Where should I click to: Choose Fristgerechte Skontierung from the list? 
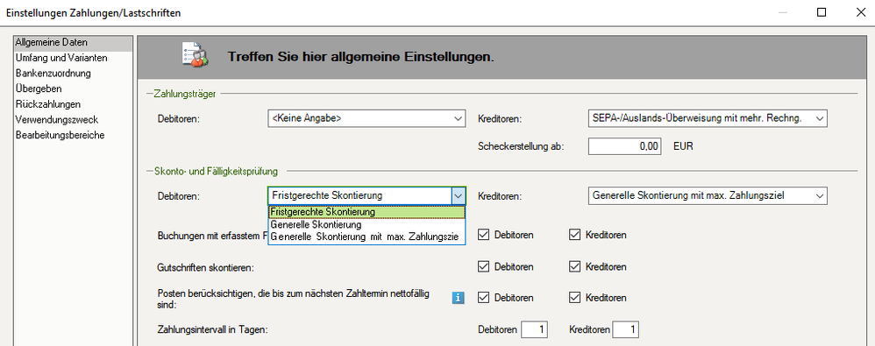(x=366, y=212)
